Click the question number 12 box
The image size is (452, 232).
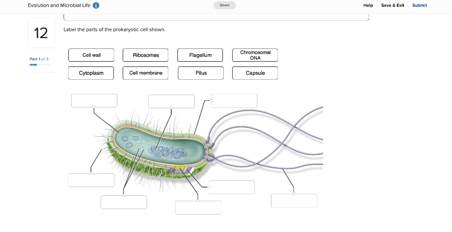41,33
